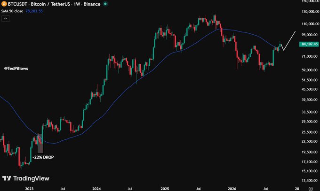The width and height of the screenshot is (320, 191).
Task: Click the green market status dot
Action: (105, 4)
